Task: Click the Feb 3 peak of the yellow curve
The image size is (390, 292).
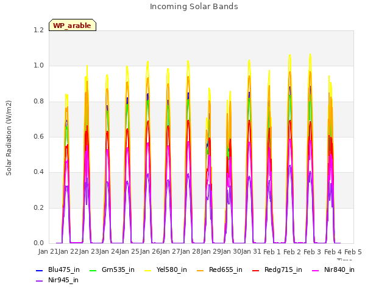Action: (310, 54)
